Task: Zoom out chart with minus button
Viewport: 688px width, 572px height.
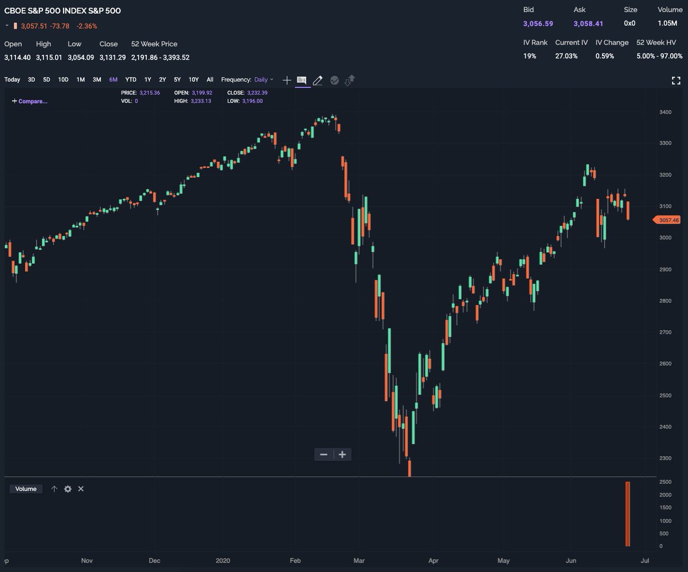Action: point(323,455)
